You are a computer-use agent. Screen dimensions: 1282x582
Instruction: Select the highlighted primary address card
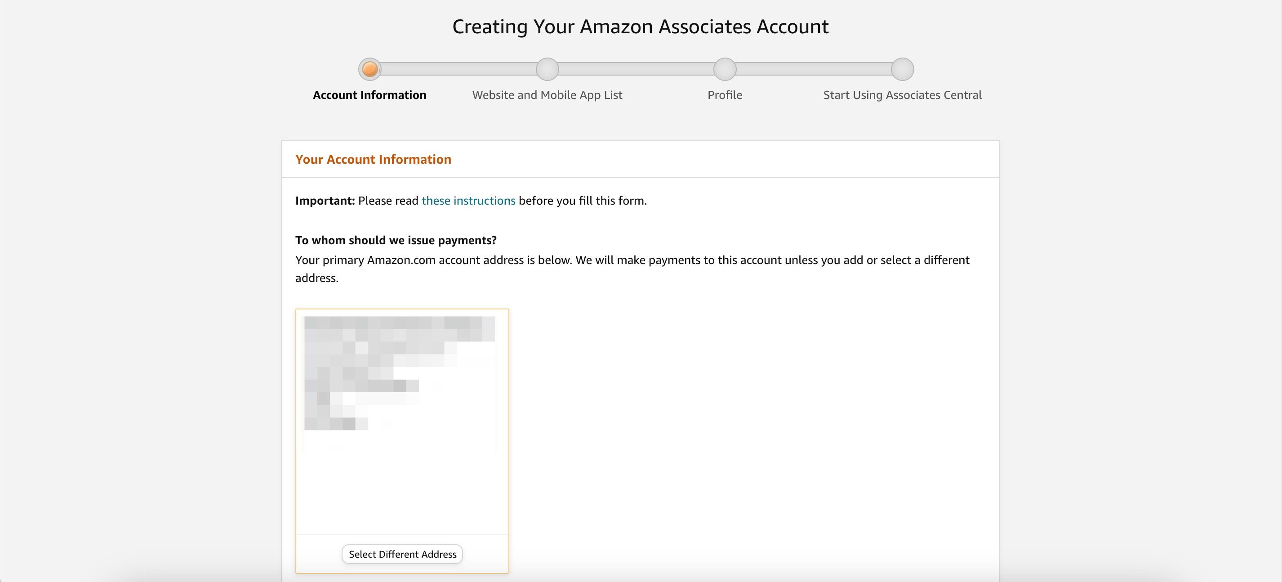(401, 441)
